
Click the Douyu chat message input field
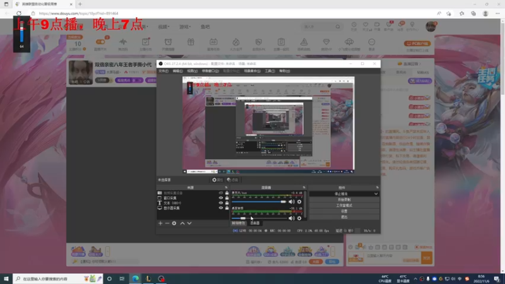393,257
